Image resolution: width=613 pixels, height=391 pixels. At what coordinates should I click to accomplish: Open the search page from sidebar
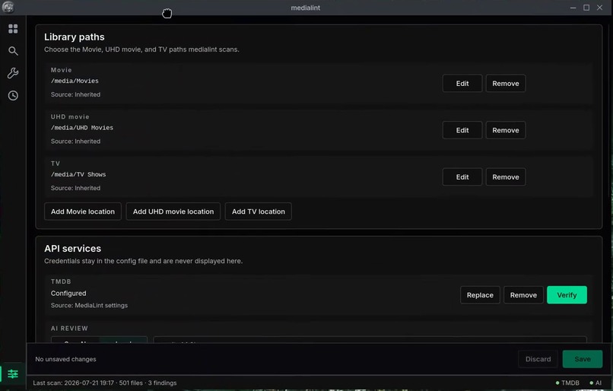click(x=13, y=51)
